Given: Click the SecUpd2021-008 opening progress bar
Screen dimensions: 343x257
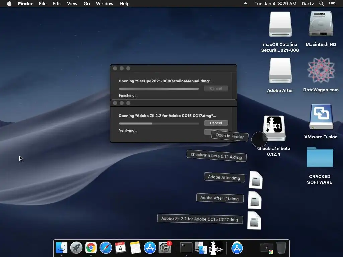Looking at the screenshot, I should 159,89.
